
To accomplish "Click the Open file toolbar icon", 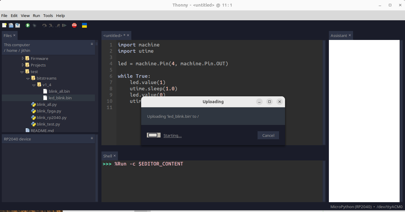I will click(x=11, y=26).
